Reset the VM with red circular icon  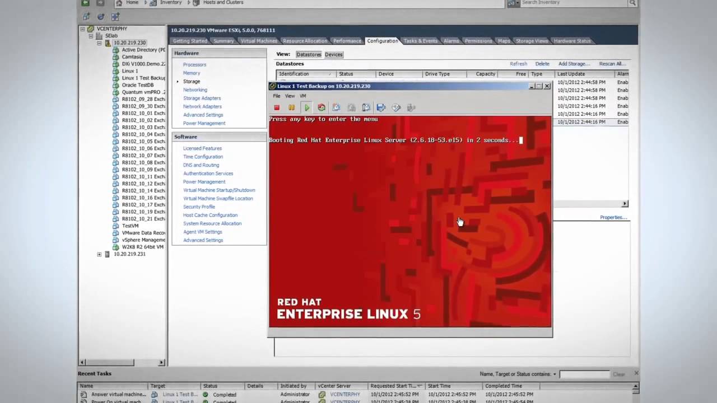click(x=322, y=107)
